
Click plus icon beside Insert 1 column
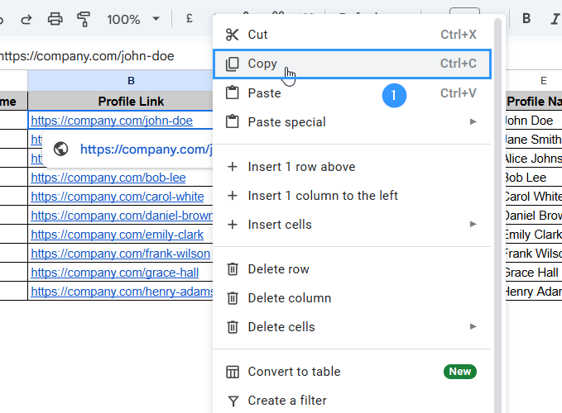233,196
